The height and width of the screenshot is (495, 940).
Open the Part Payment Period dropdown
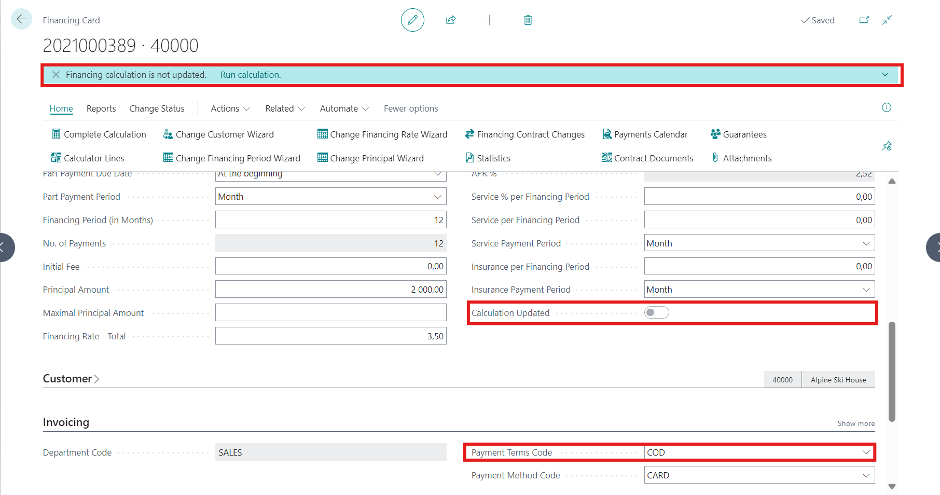tap(437, 197)
